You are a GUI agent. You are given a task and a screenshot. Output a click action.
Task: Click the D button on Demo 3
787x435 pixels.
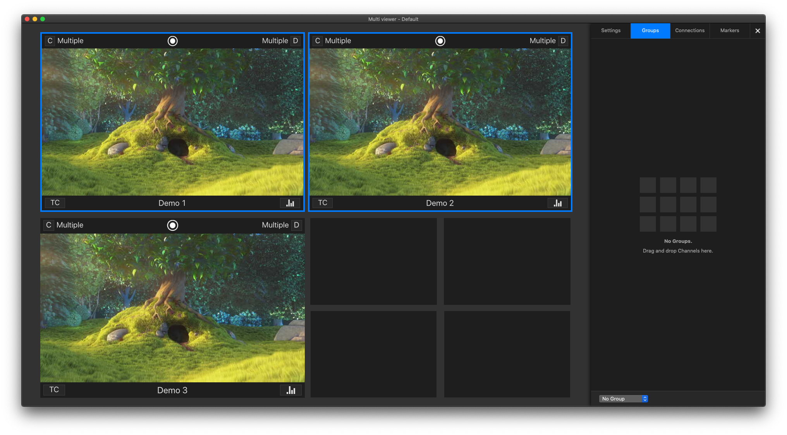(296, 225)
